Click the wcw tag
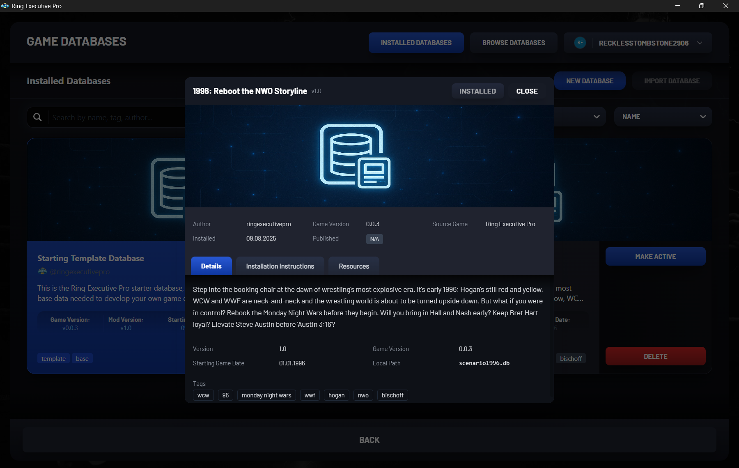Image resolution: width=739 pixels, height=468 pixels. 203,395
